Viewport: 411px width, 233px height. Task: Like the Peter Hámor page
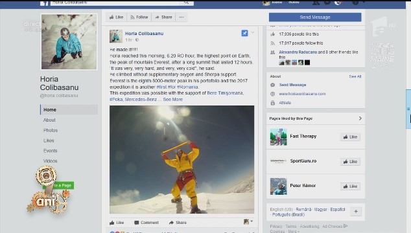click(350, 186)
